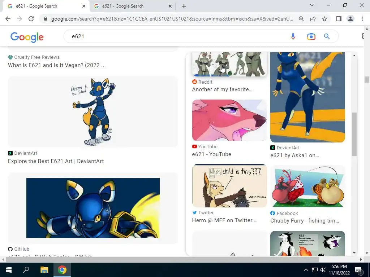Click the horizontal scrollbar right arrow

pyautogui.click(x=361, y=259)
